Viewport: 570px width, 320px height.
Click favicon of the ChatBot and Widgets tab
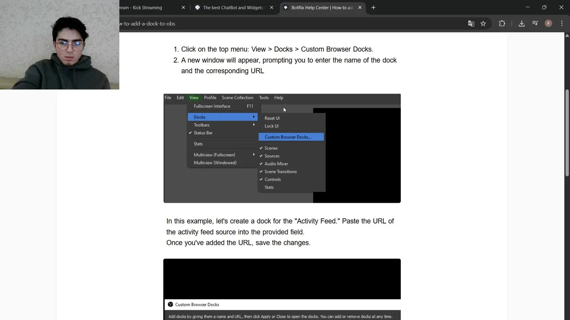pos(197,8)
